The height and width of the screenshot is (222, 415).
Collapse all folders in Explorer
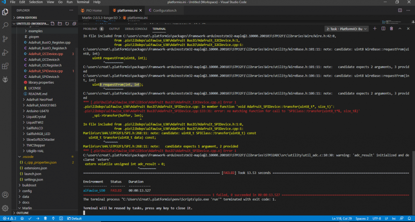coord(73,24)
